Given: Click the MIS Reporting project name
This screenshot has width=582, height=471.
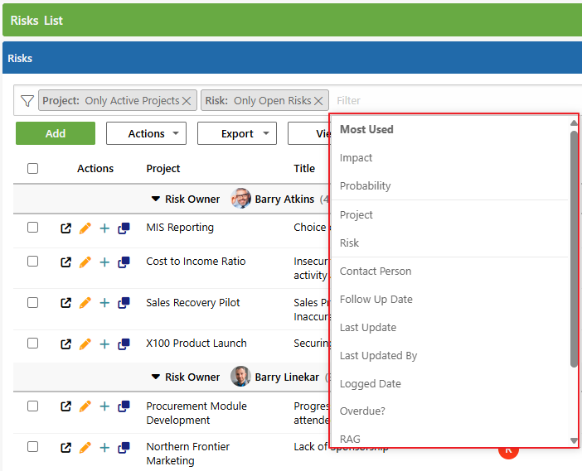Looking at the screenshot, I should [x=180, y=228].
